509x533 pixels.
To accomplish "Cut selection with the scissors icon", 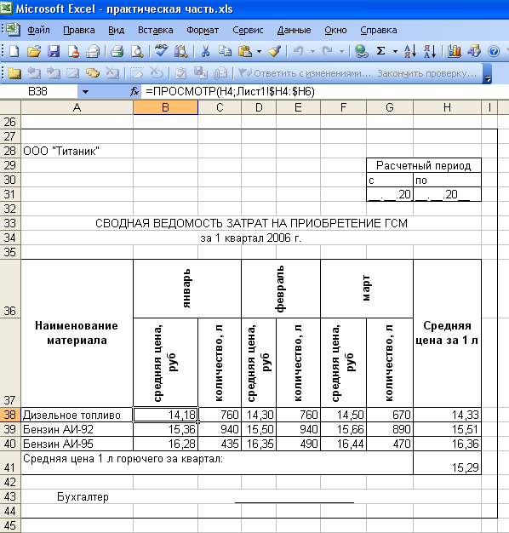I will (x=205, y=51).
